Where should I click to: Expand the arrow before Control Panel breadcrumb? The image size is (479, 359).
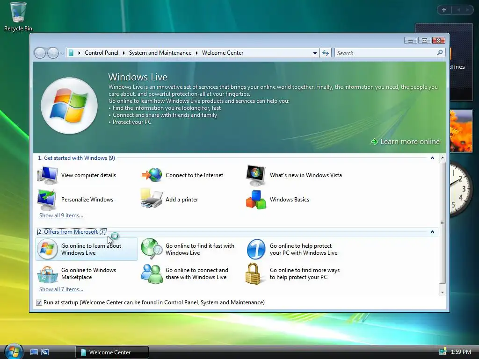click(80, 53)
